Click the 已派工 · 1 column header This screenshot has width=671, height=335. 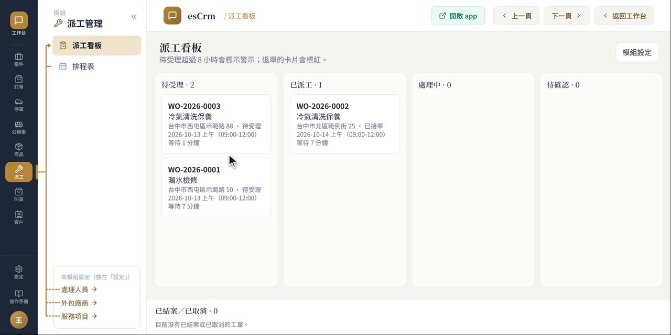coord(306,85)
